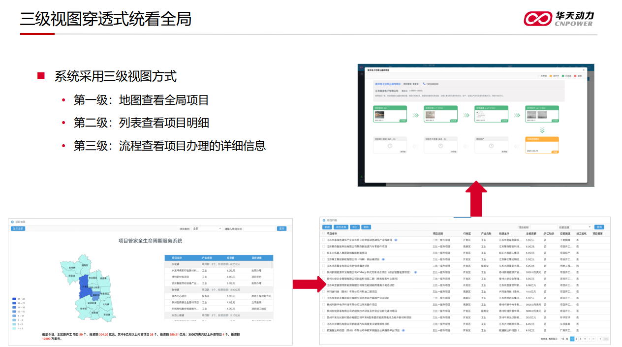Click eye icon on 江苏中泰绿色建筑 project row
The image size is (622, 347).
coord(396,240)
